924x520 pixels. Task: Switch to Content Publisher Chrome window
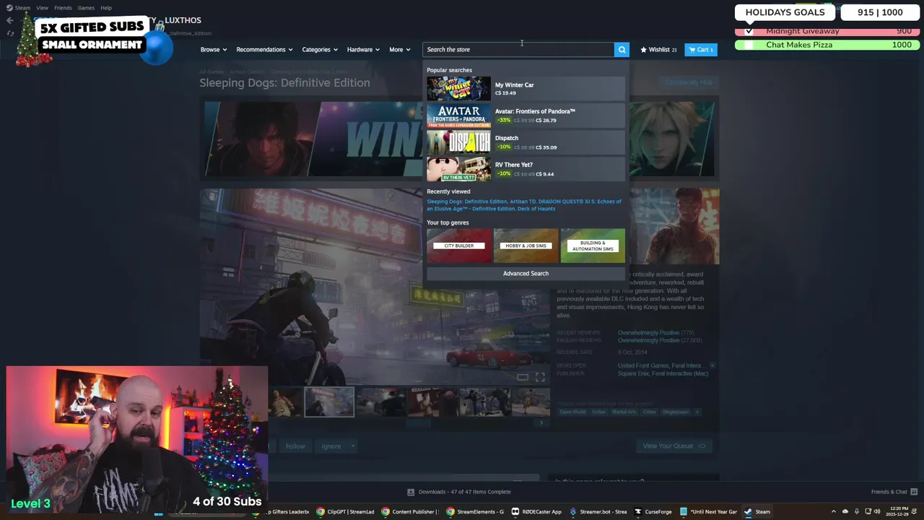coord(410,511)
